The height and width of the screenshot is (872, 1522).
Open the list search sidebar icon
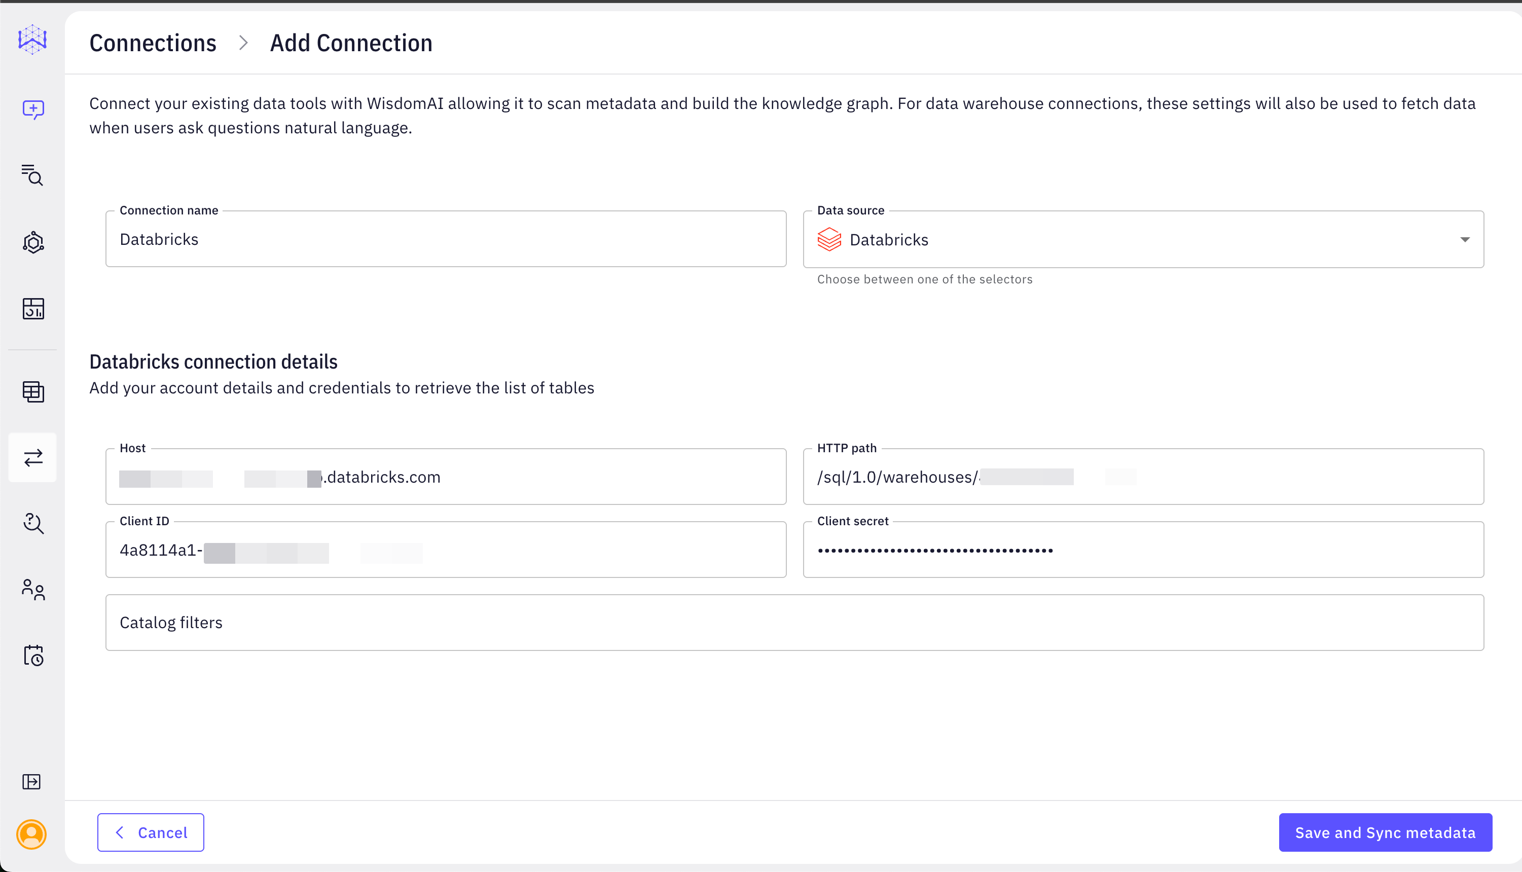click(x=32, y=175)
